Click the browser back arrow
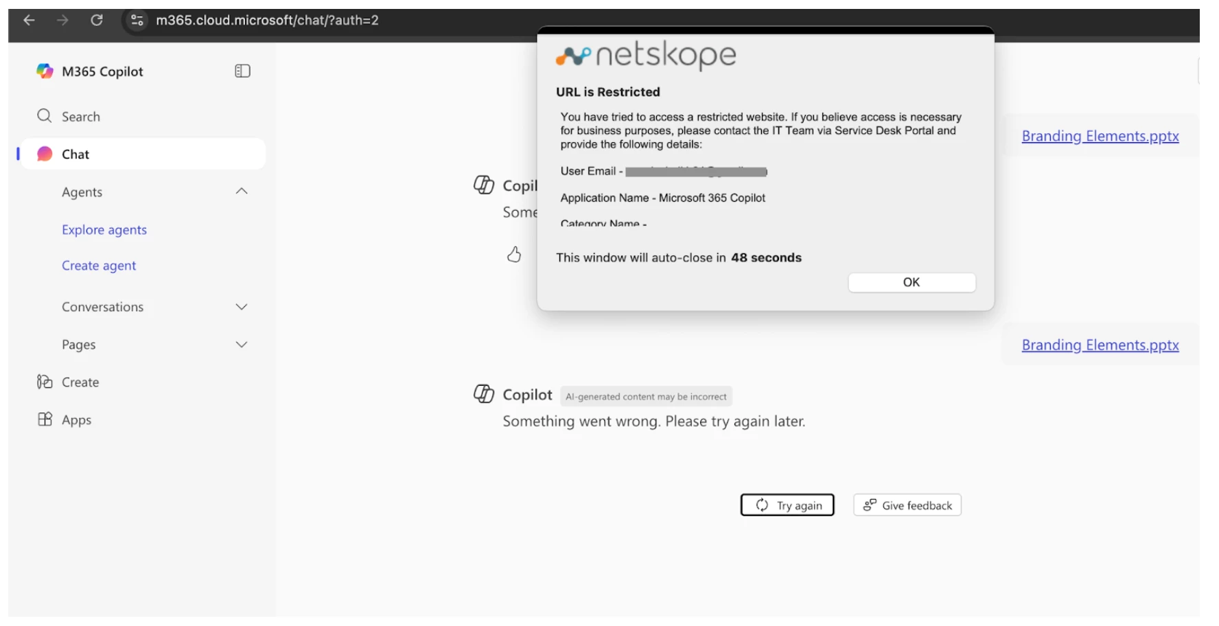The height and width of the screenshot is (626, 1219). tap(29, 20)
